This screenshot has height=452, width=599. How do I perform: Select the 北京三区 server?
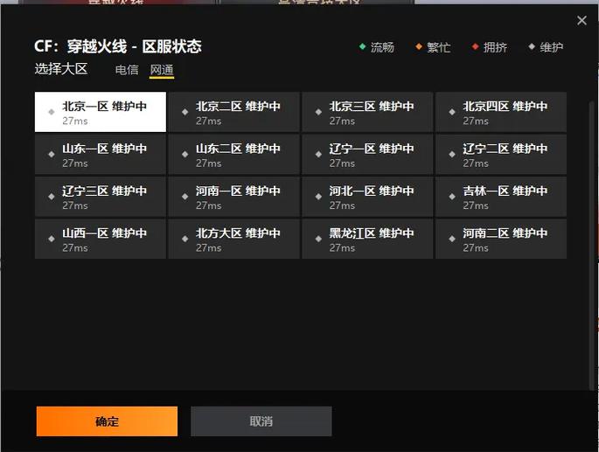[367, 112]
